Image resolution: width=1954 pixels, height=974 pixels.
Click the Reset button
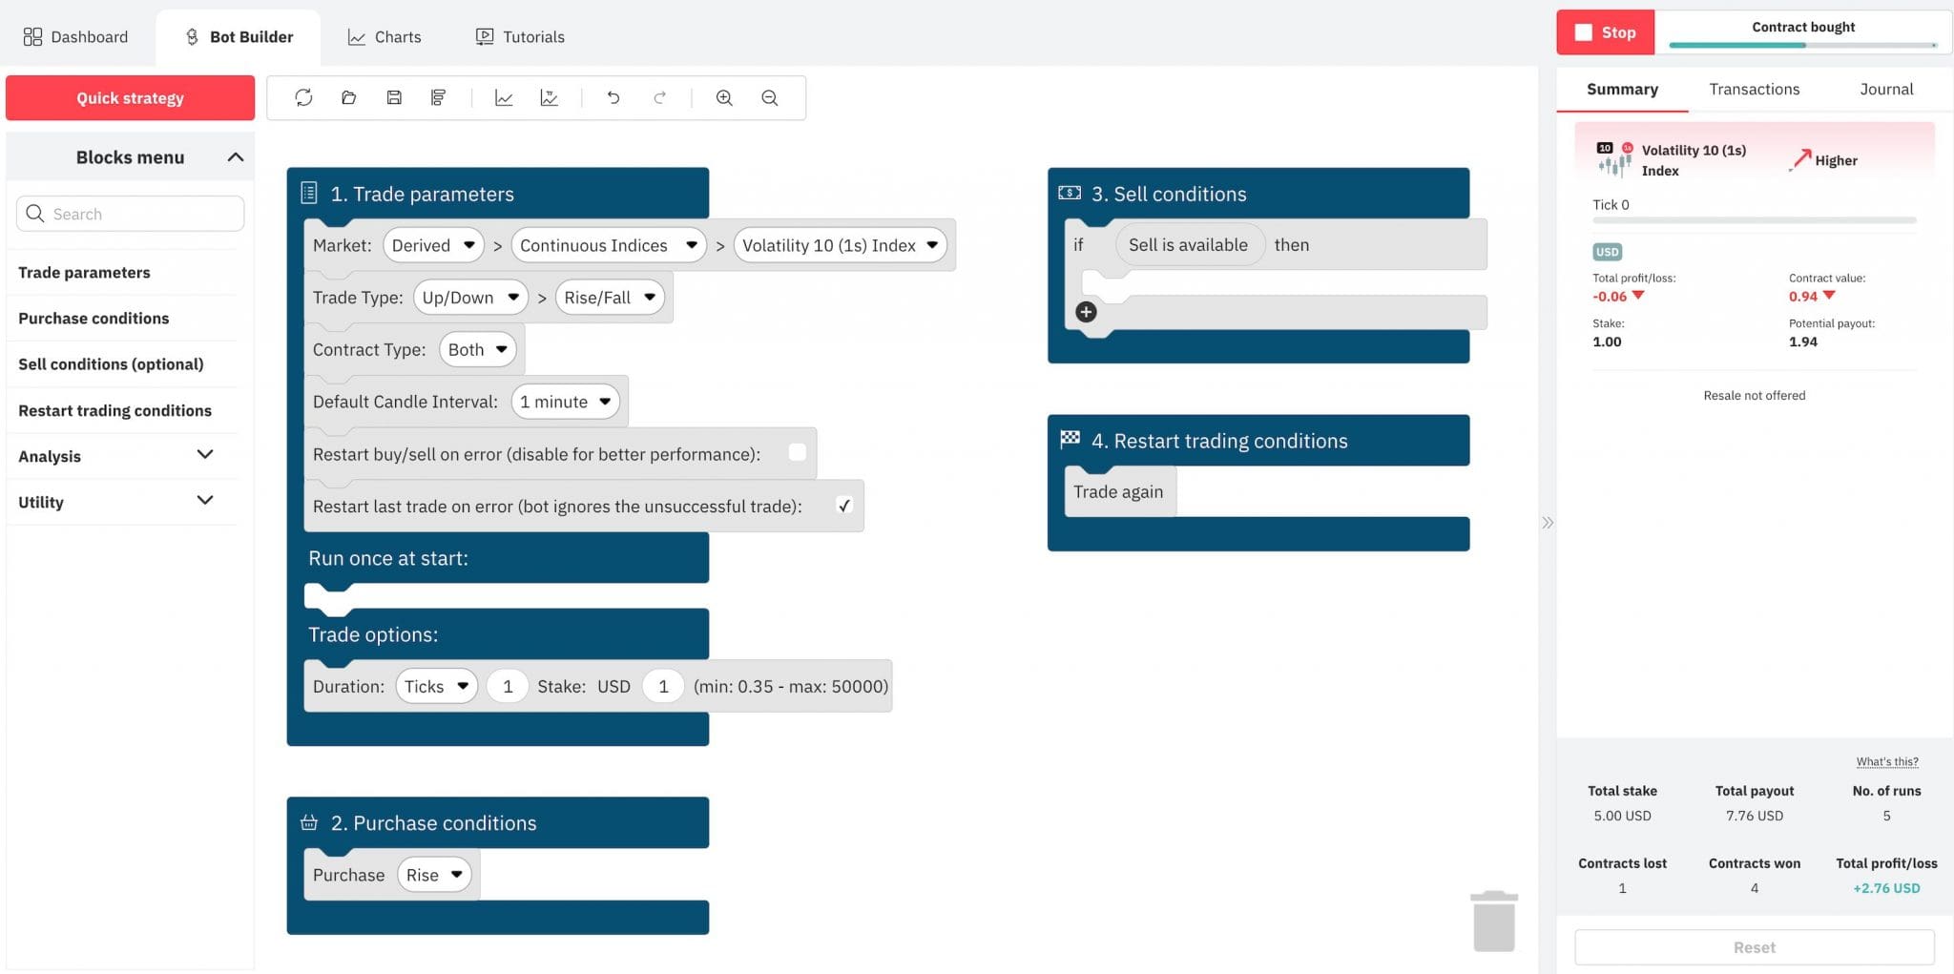[x=1754, y=947]
